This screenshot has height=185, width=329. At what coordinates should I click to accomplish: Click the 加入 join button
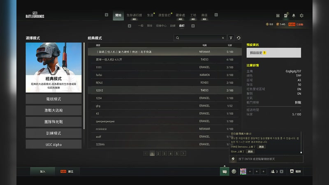tap(43, 171)
